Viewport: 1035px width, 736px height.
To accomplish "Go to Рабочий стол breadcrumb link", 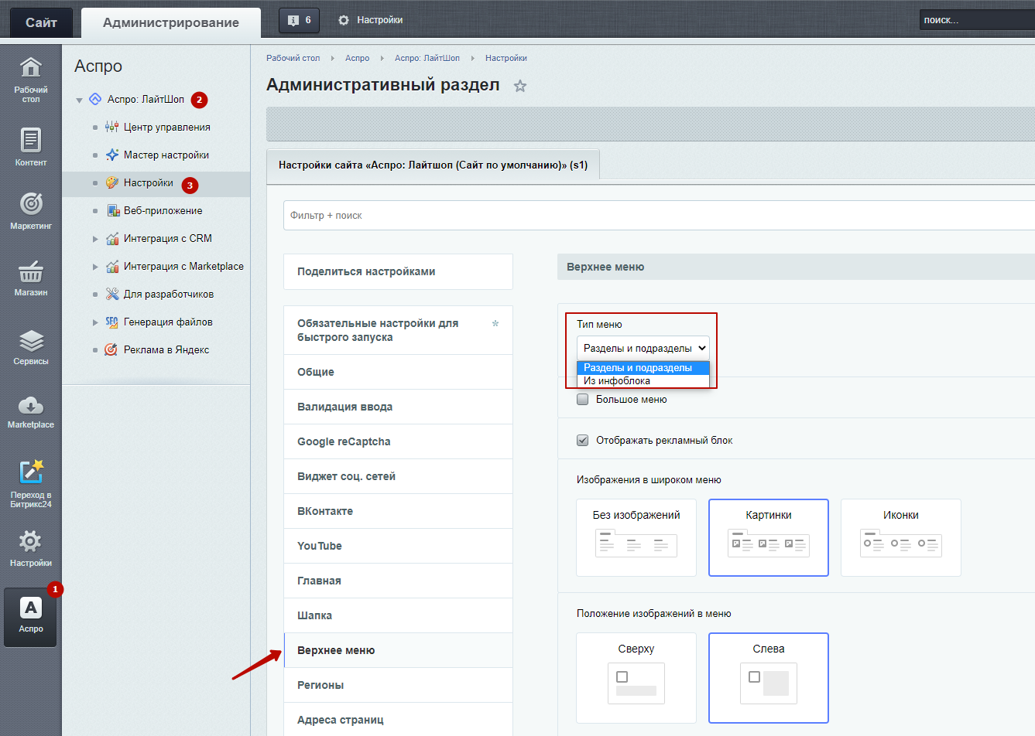I will point(293,58).
